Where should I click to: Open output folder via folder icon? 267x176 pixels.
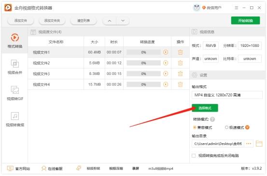pyautogui.click(x=259, y=144)
